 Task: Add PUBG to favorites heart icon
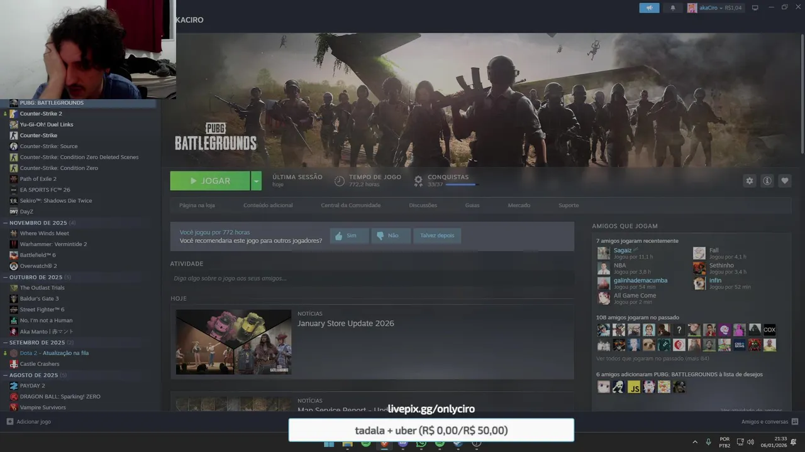coord(785,181)
